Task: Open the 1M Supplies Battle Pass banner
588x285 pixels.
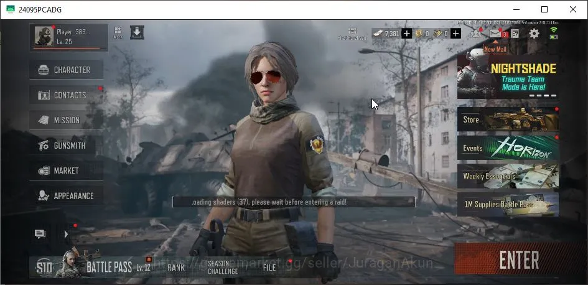Action: tap(508, 205)
